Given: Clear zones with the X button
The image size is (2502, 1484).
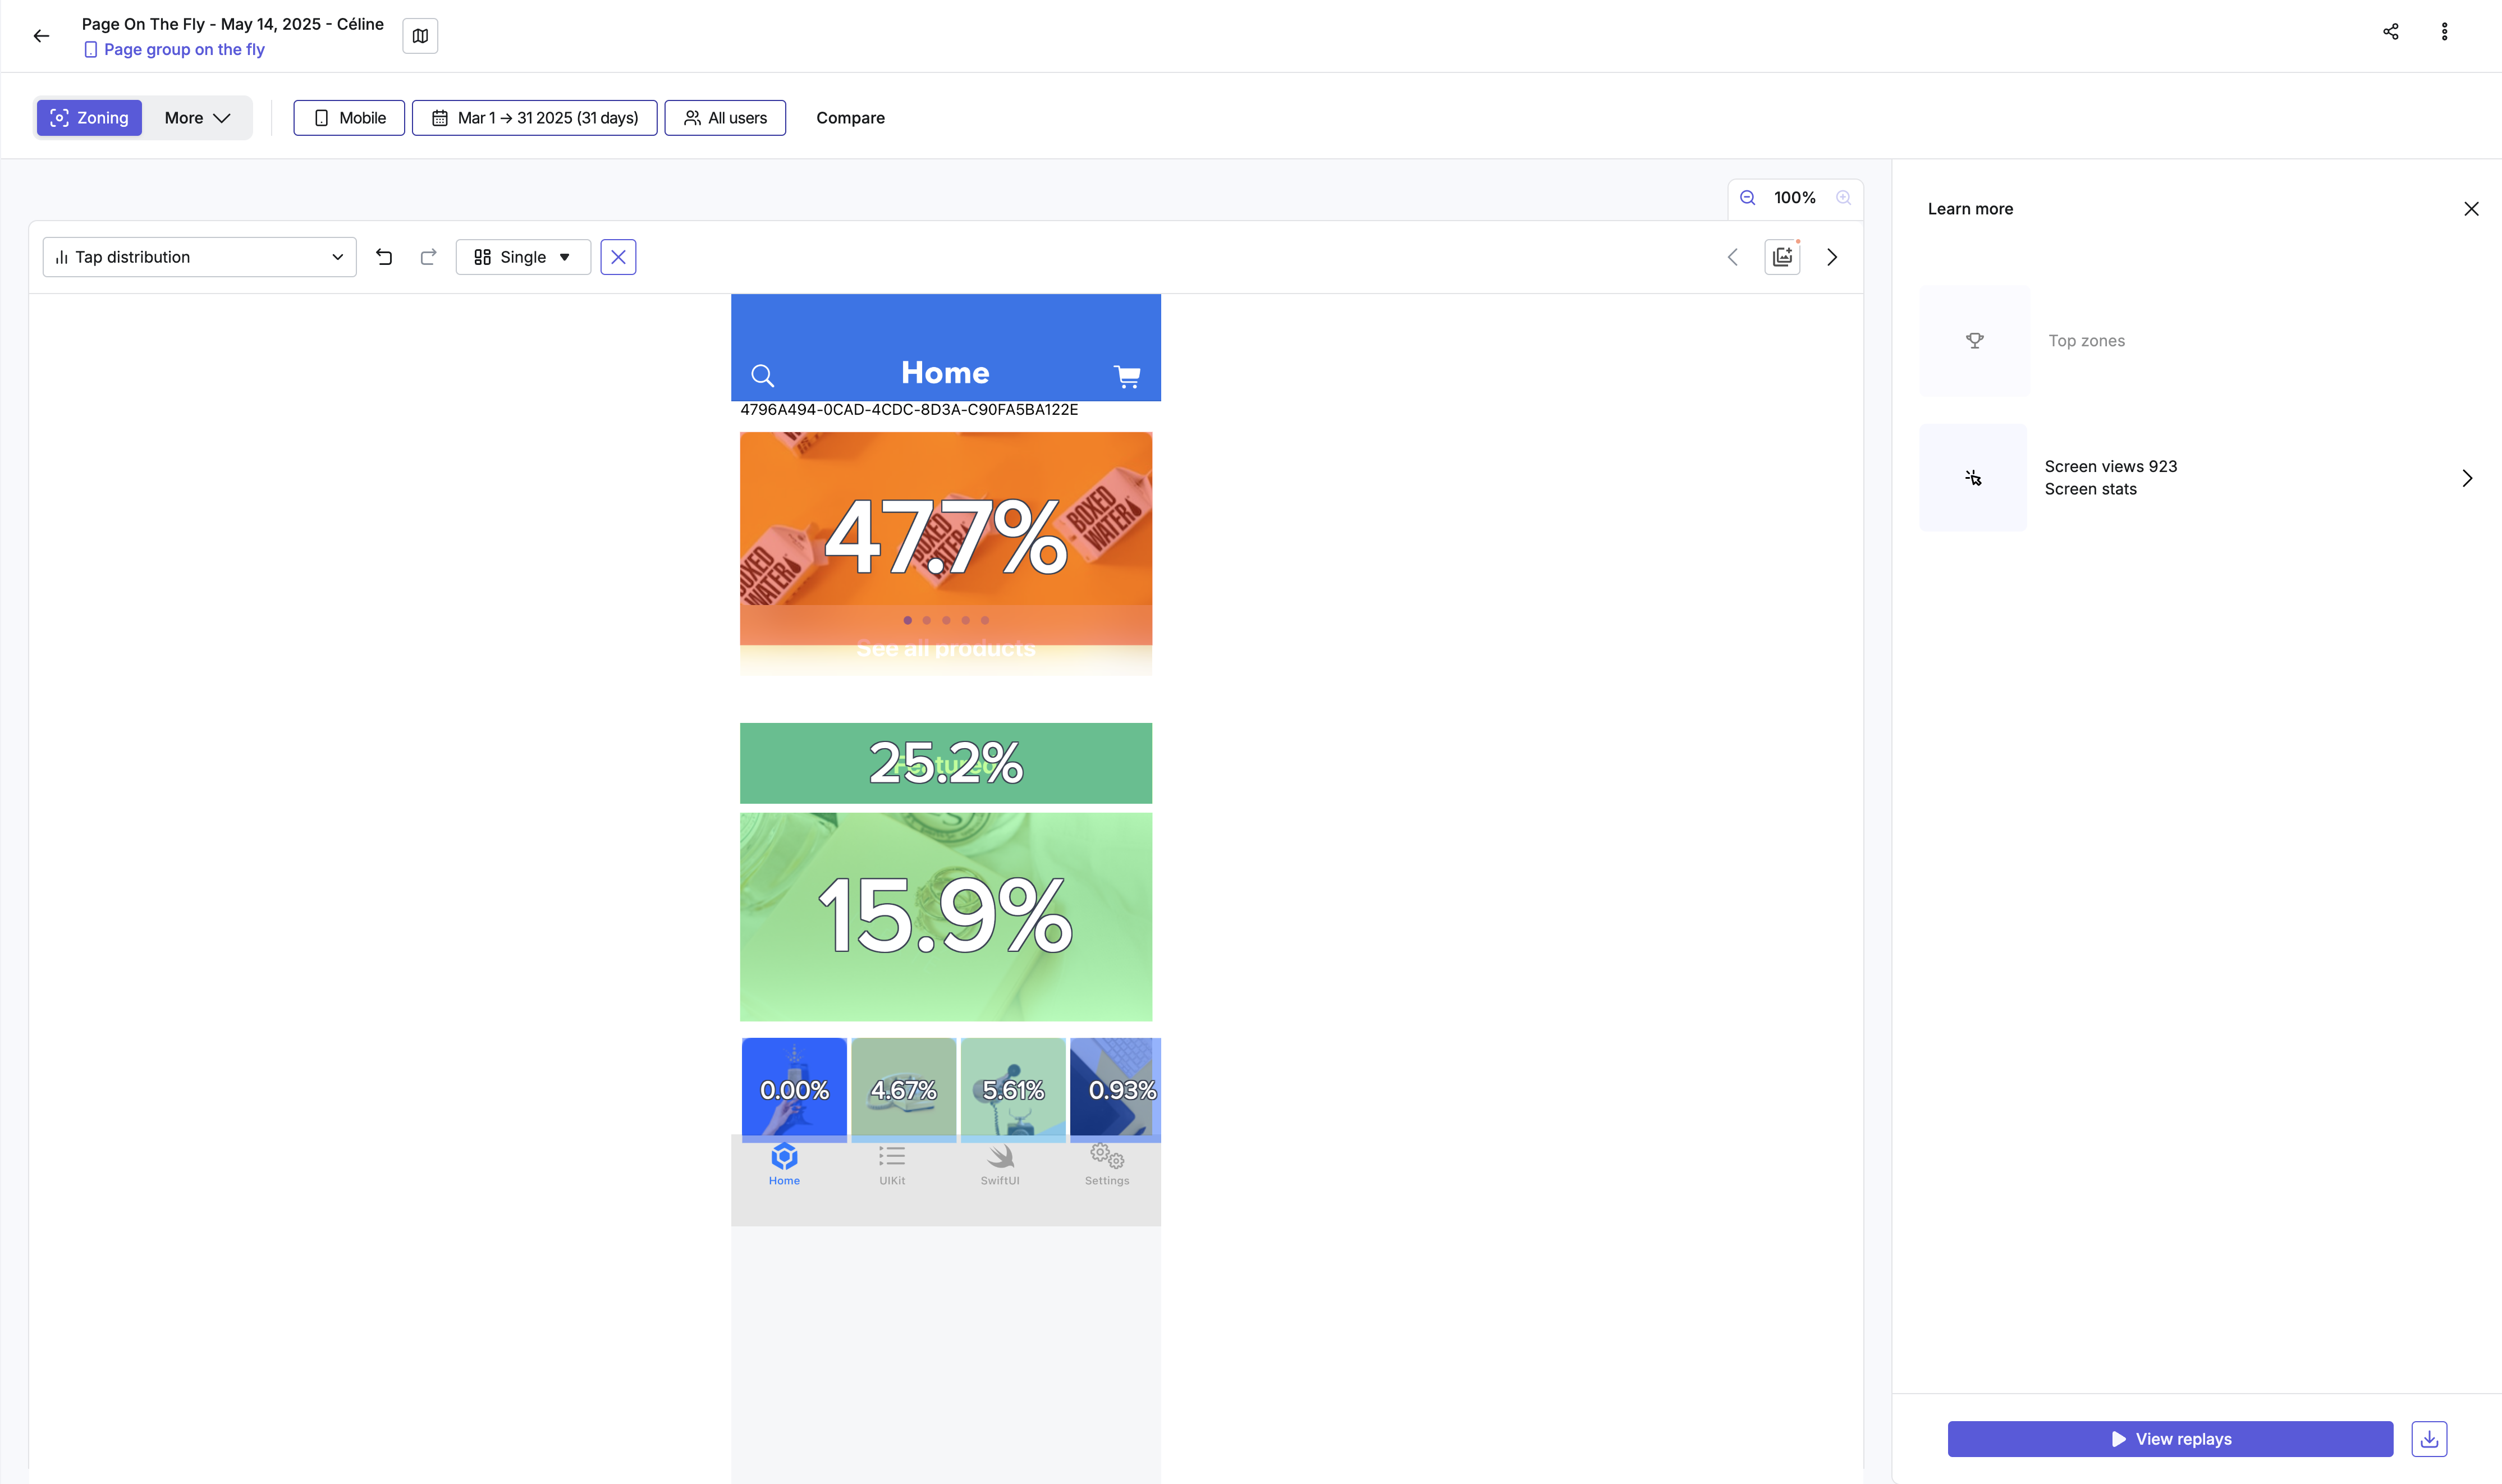Looking at the screenshot, I should click(x=618, y=257).
